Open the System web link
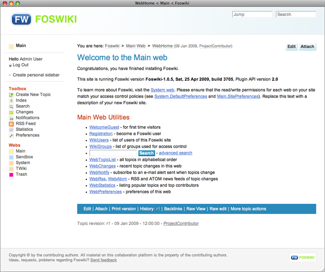This screenshot has width=325, height=272. tap(162, 90)
